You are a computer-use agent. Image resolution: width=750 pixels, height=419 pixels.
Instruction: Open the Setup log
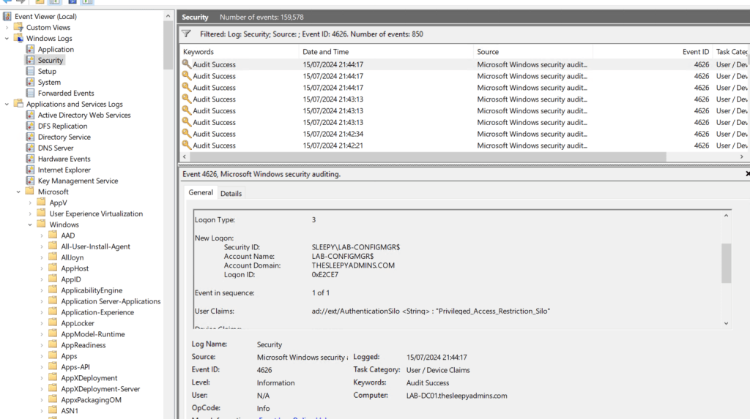point(47,71)
